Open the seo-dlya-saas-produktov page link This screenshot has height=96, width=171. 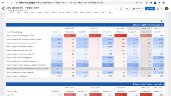(x=26, y=65)
